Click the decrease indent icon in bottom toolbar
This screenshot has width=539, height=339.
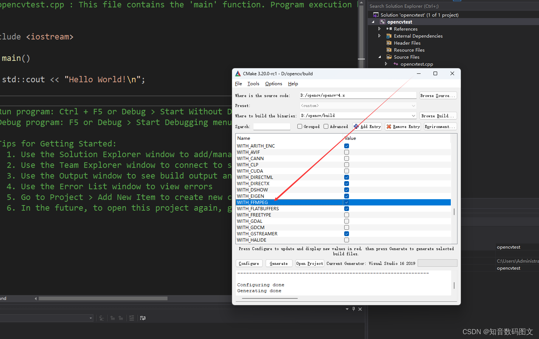tap(113, 318)
